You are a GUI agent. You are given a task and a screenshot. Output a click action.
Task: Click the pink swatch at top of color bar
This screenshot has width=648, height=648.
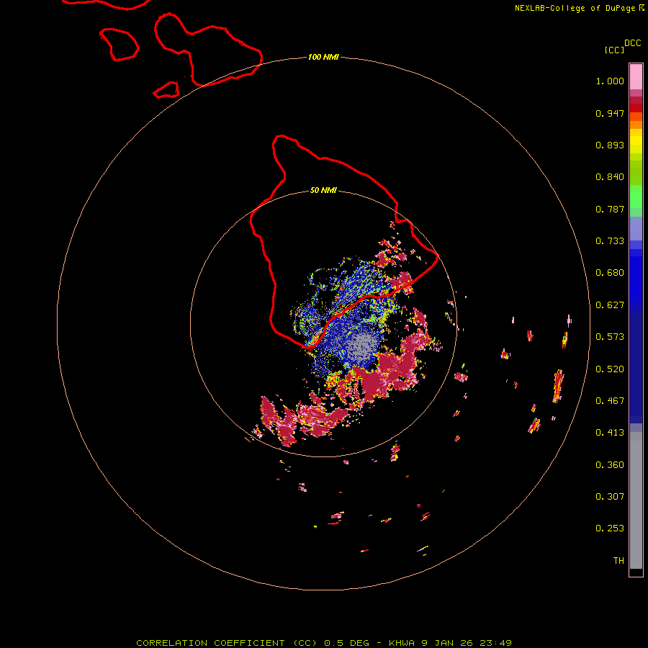pos(636,77)
